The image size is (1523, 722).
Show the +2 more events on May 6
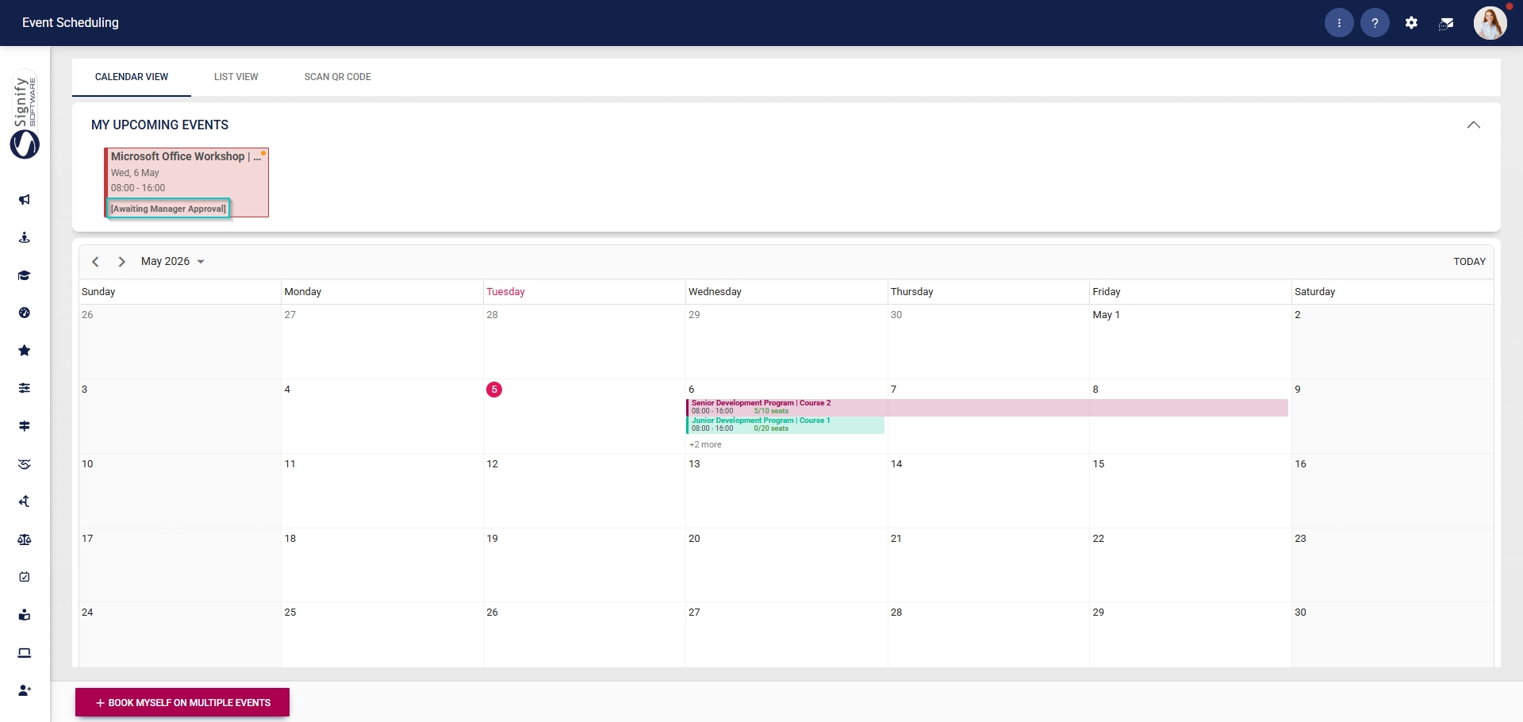pyautogui.click(x=705, y=444)
